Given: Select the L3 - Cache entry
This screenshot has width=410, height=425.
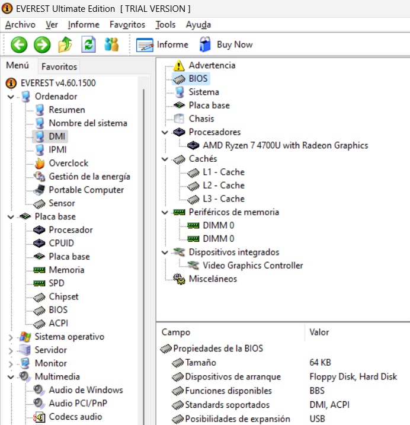Looking at the screenshot, I should [224, 199].
